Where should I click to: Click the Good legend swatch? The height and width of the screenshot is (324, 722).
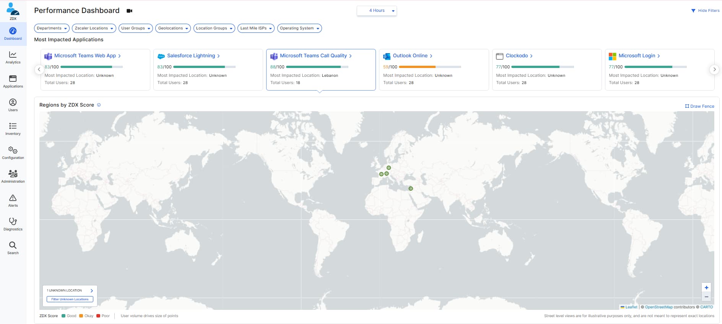point(63,316)
